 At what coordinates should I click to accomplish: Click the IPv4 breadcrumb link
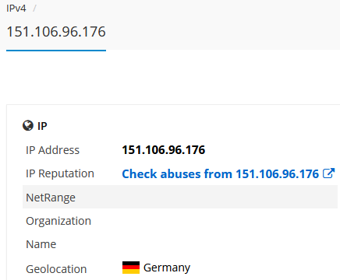click(16, 9)
